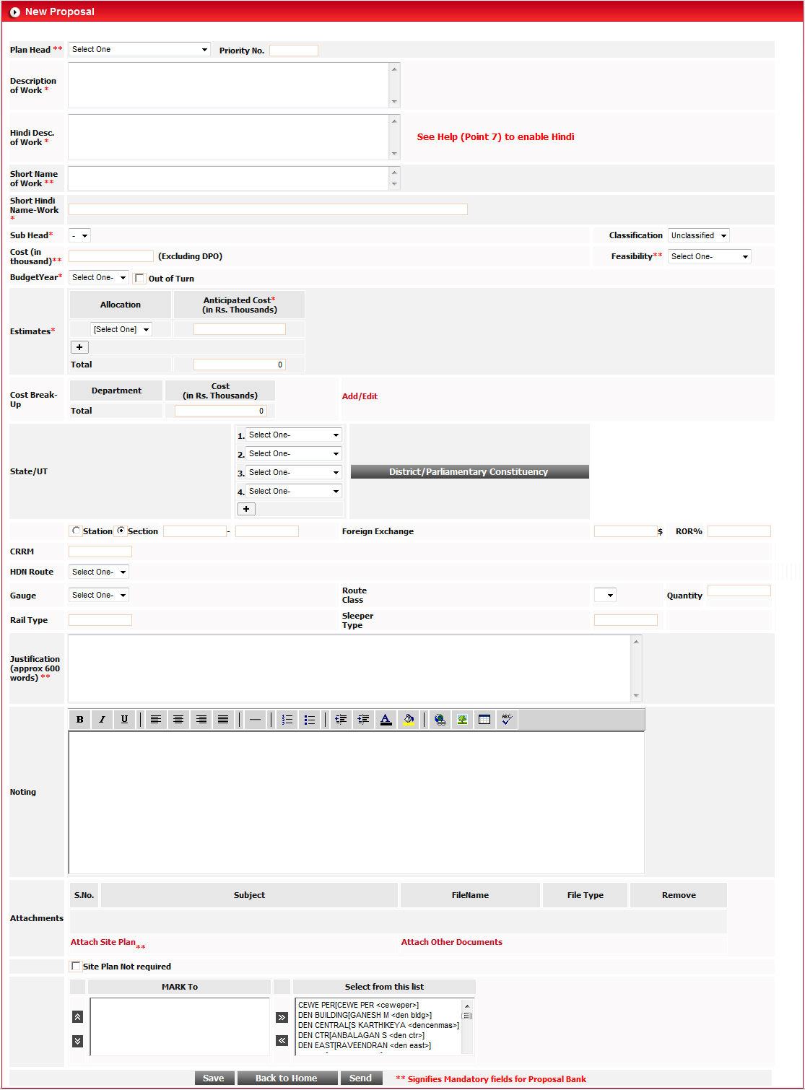Expand the Feasibility dropdown

pos(709,256)
